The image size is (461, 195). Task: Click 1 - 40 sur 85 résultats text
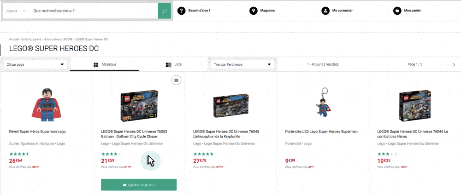[323, 64]
